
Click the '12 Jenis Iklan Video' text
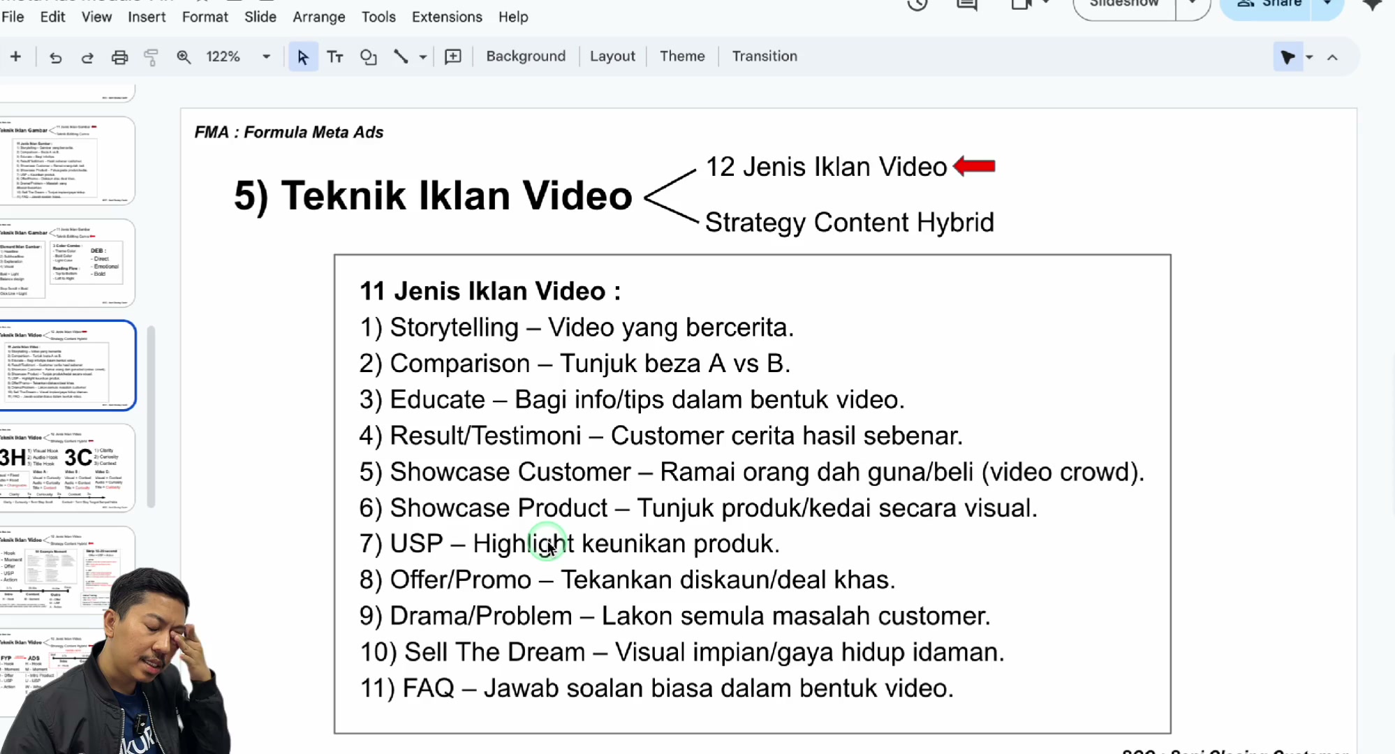(826, 167)
